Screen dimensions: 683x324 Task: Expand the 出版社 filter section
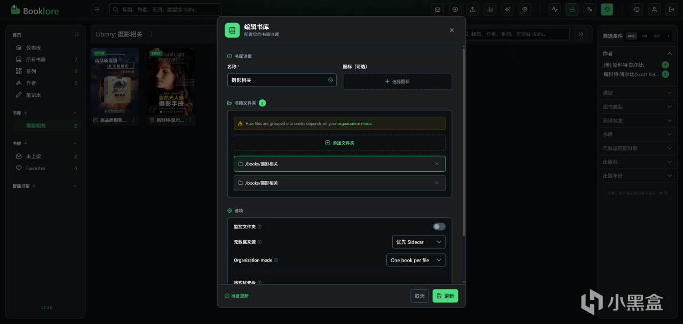click(x=637, y=162)
